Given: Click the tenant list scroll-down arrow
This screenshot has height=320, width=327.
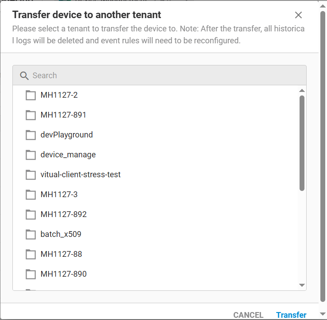Looking at the screenshot, I should [x=302, y=286].
